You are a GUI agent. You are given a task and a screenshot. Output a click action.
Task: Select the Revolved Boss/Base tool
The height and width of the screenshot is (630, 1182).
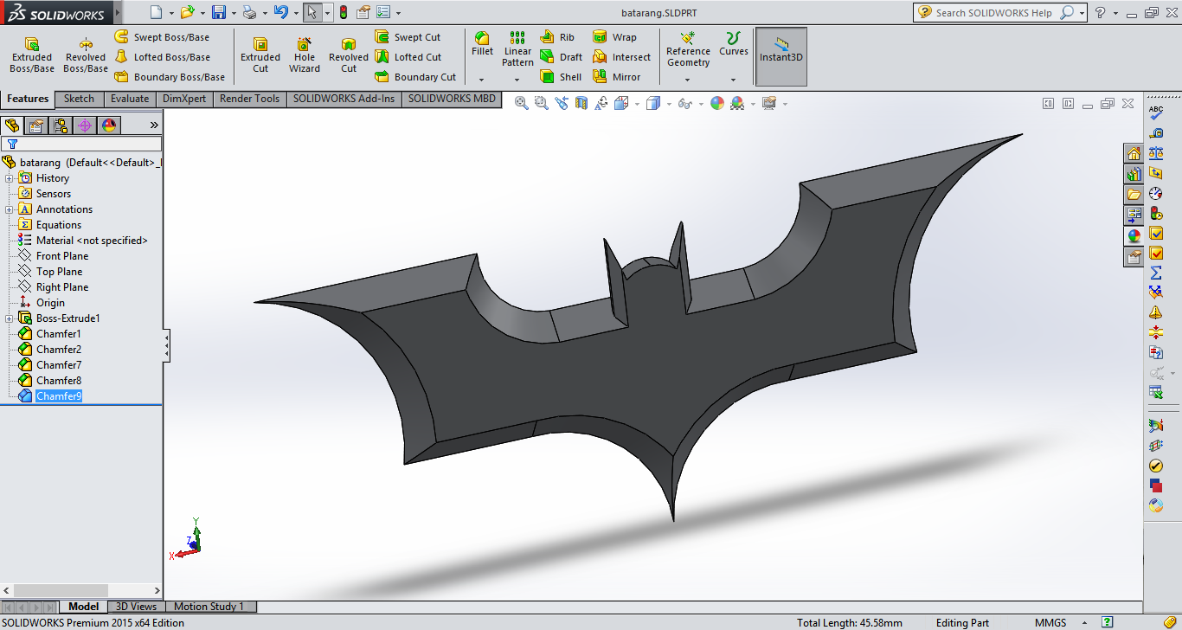pos(86,55)
